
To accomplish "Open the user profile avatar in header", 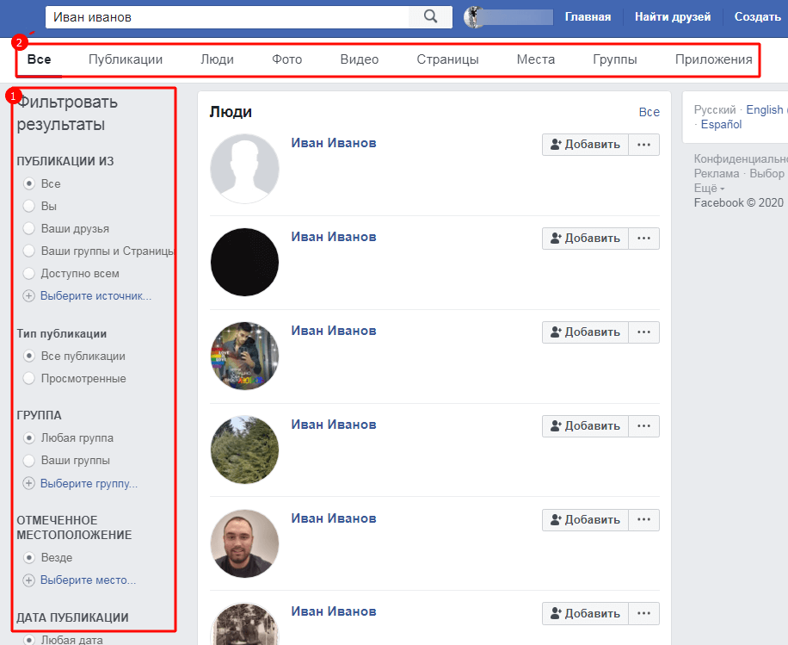I will (475, 16).
